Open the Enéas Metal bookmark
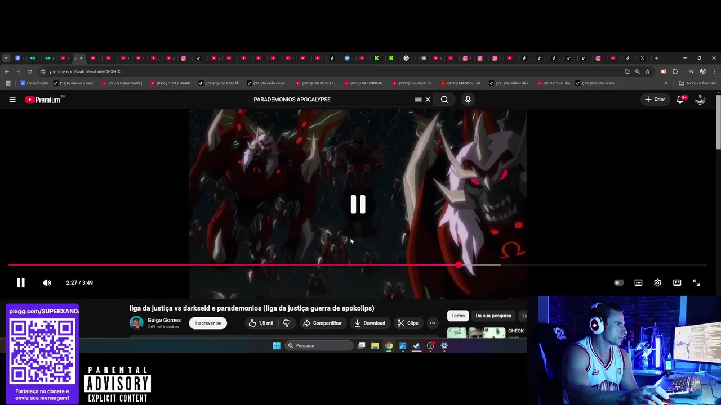The height and width of the screenshot is (405, 721). (x=123, y=83)
